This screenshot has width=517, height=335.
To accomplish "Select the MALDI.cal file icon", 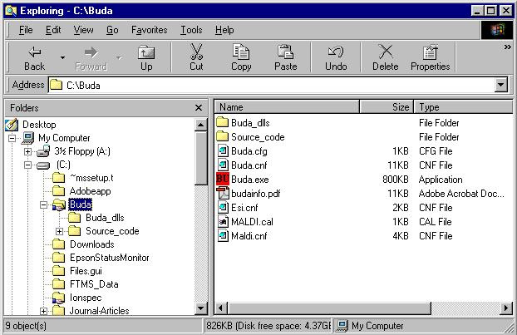I will coord(223,222).
